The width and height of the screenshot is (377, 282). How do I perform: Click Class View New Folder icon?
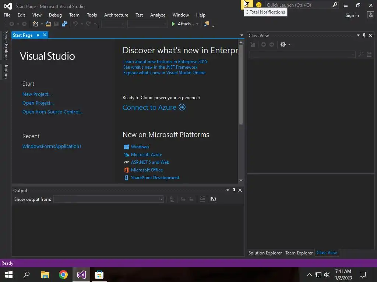point(253,44)
